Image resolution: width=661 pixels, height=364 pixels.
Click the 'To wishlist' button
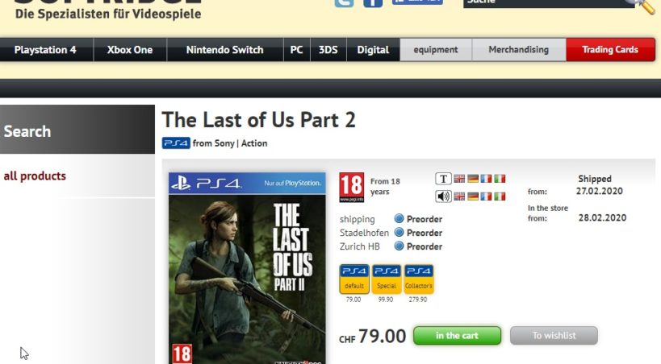(x=554, y=335)
